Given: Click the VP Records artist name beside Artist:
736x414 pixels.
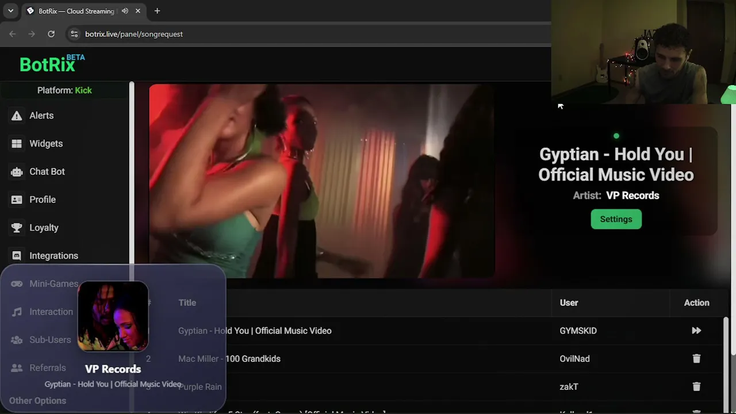Looking at the screenshot, I should [632, 195].
